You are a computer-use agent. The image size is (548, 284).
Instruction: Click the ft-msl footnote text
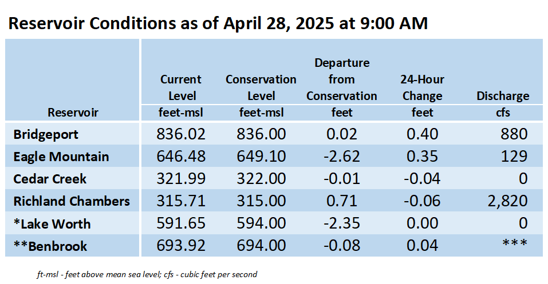[x=147, y=275]
